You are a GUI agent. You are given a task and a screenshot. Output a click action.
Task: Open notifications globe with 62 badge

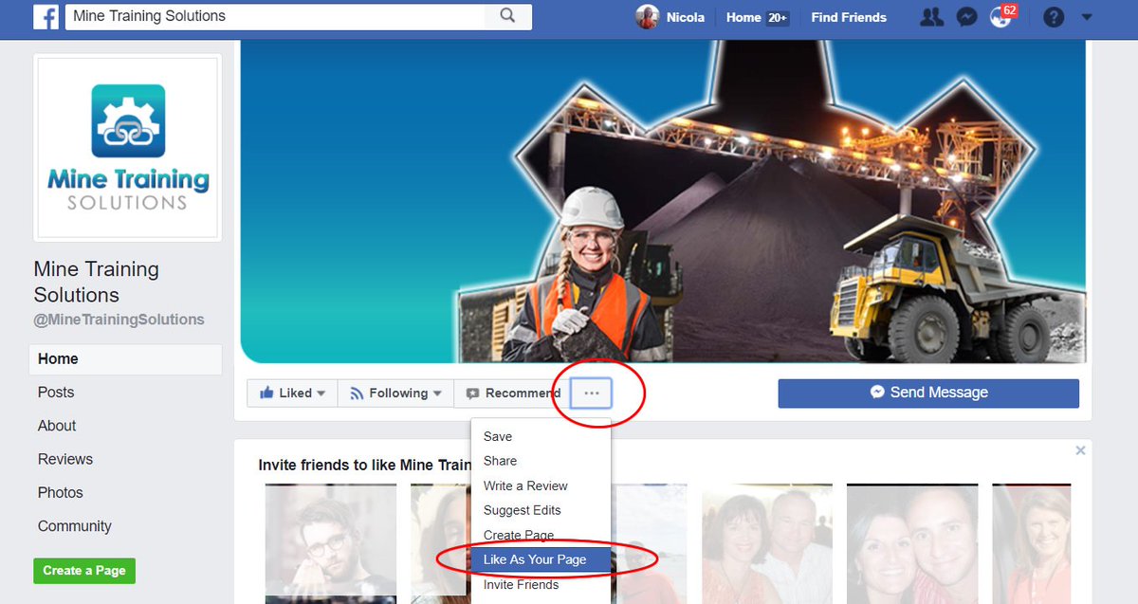(x=1000, y=17)
